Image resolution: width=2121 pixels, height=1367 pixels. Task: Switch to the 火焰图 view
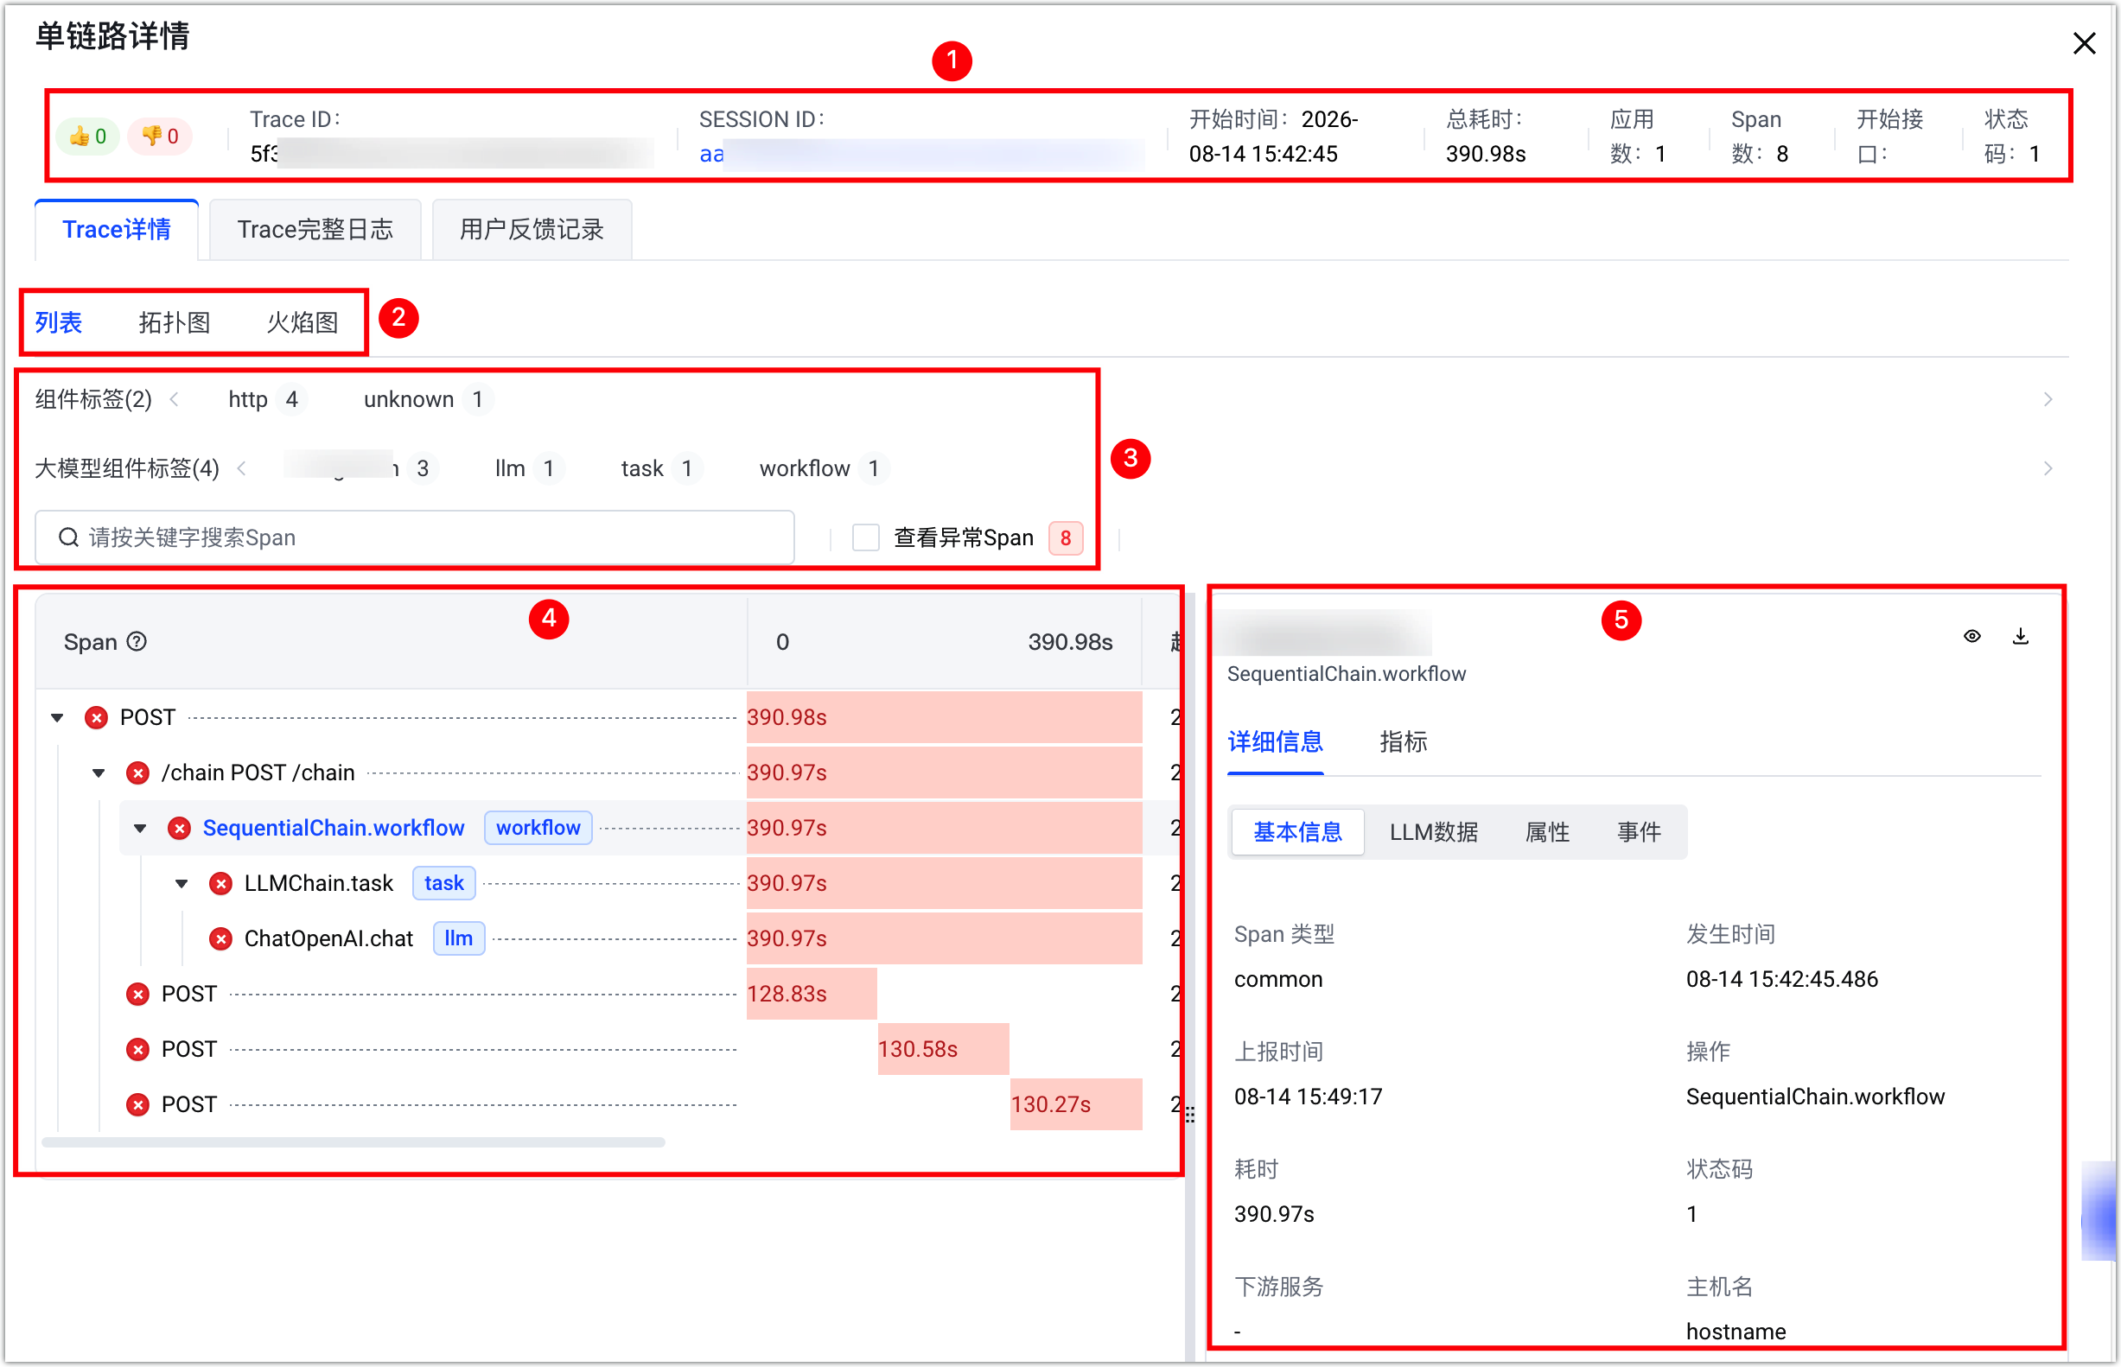point(303,322)
